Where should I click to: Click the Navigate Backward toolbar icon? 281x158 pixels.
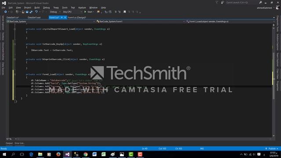tap(6, 12)
